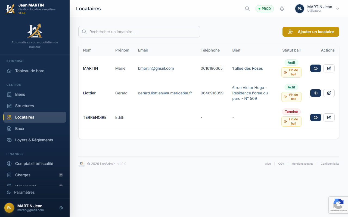Open Mentions legales footer link
The width and height of the screenshot is (348, 217).
pos(302,164)
